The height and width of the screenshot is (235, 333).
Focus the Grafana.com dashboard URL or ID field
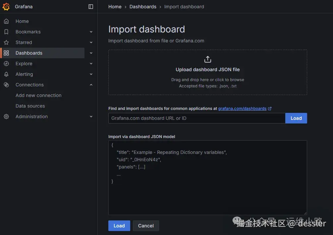coord(197,118)
